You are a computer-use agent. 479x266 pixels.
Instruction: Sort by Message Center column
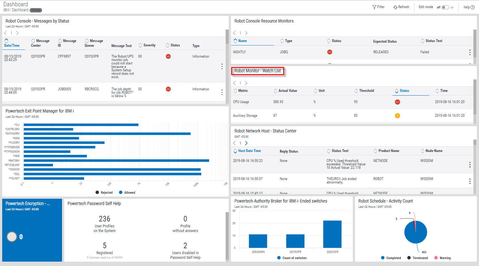click(40, 43)
